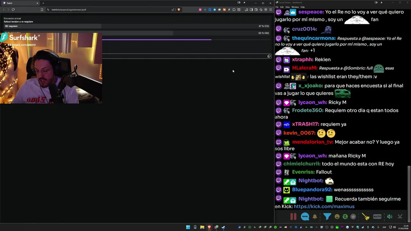Click the bookmark icon in address bar
This screenshot has height=231, width=411.
click(x=42, y=10)
